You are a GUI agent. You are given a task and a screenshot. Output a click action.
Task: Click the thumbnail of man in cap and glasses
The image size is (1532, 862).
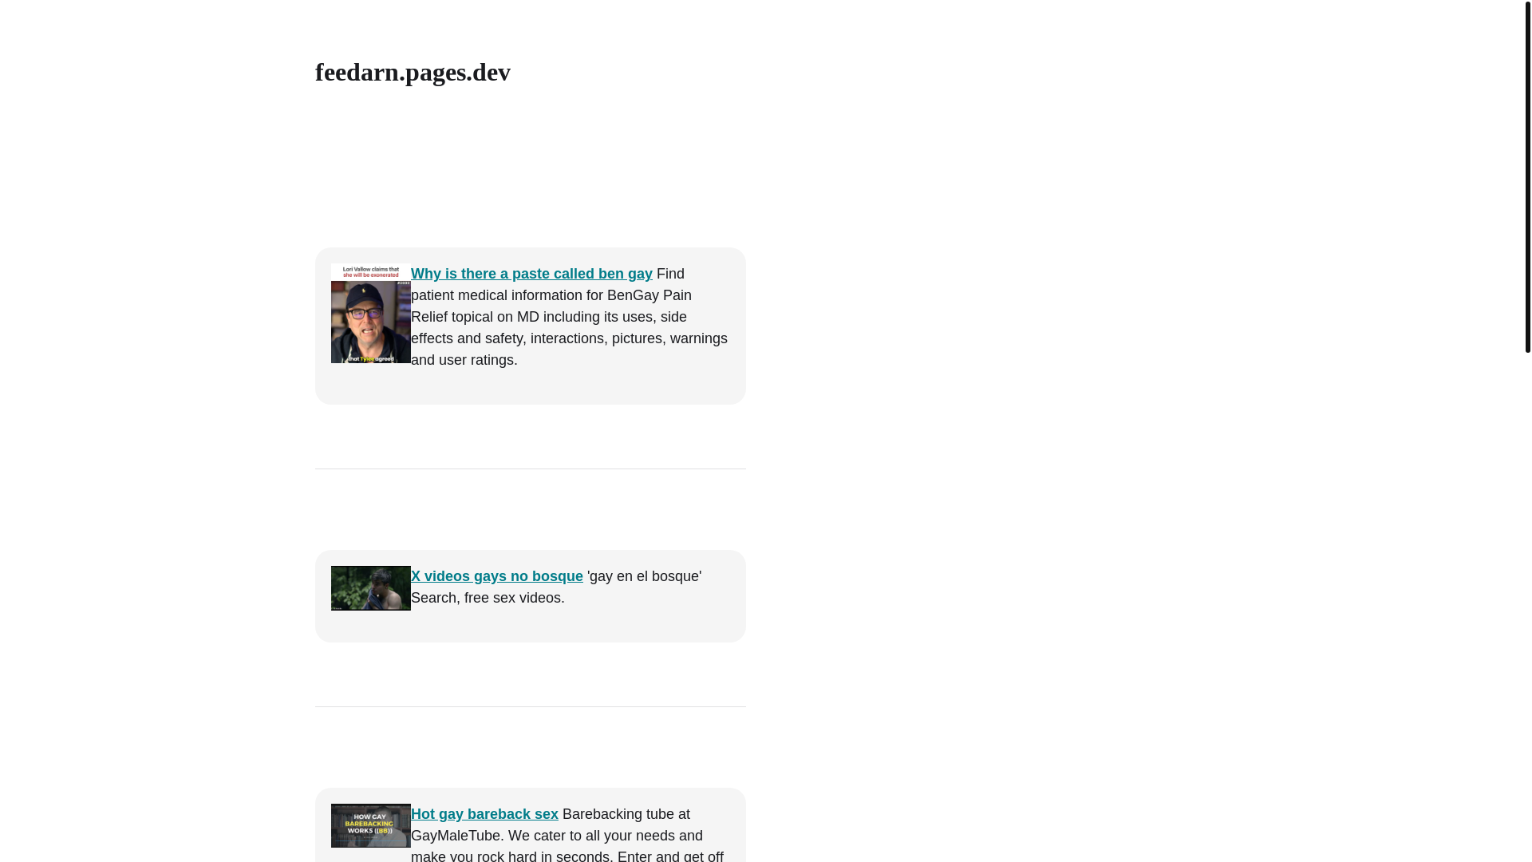(x=371, y=313)
